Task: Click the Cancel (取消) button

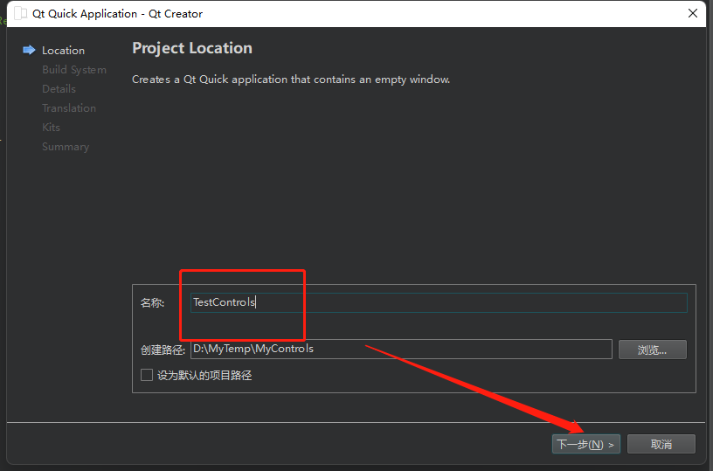Action: click(x=661, y=444)
